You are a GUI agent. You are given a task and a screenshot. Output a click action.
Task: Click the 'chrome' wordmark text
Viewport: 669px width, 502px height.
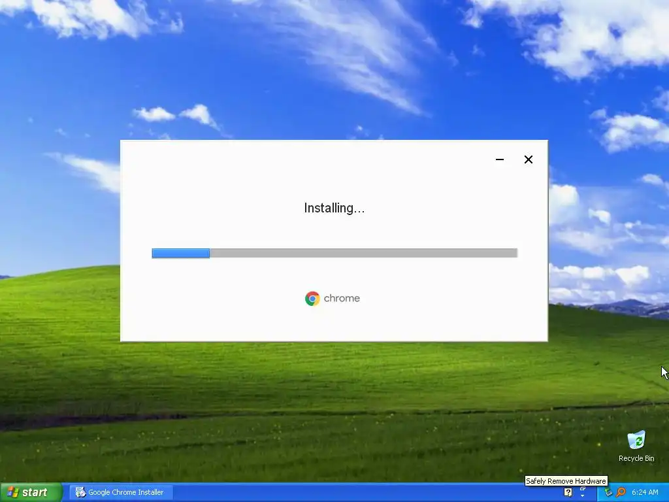(x=342, y=298)
